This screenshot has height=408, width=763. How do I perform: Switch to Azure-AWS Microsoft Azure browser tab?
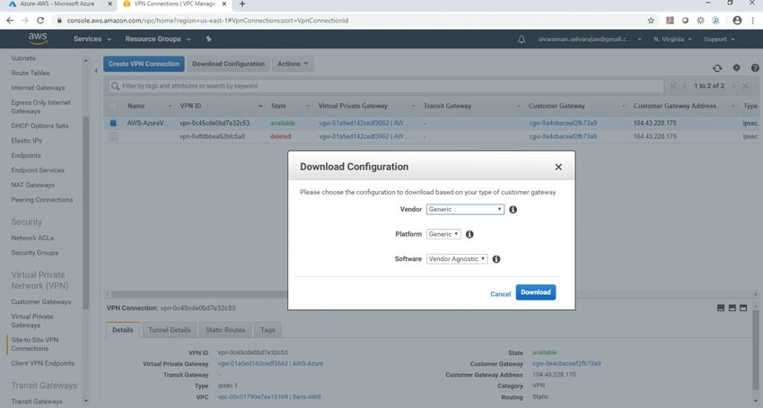coord(60,4)
